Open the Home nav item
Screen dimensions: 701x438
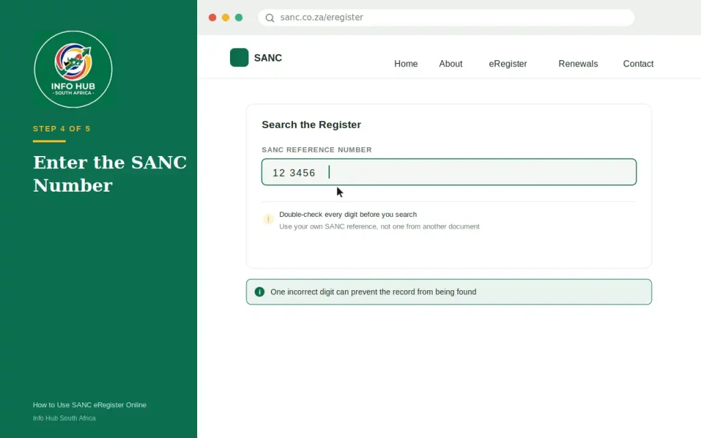(406, 64)
